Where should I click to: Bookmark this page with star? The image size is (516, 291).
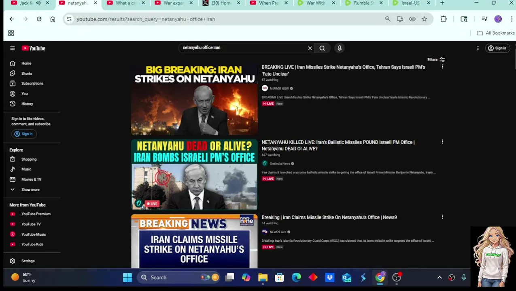424,19
